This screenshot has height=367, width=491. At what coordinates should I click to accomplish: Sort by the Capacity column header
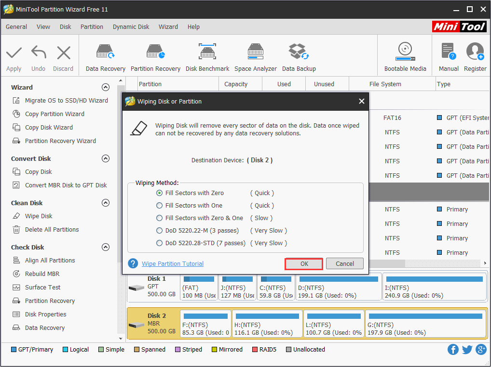(x=240, y=84)
